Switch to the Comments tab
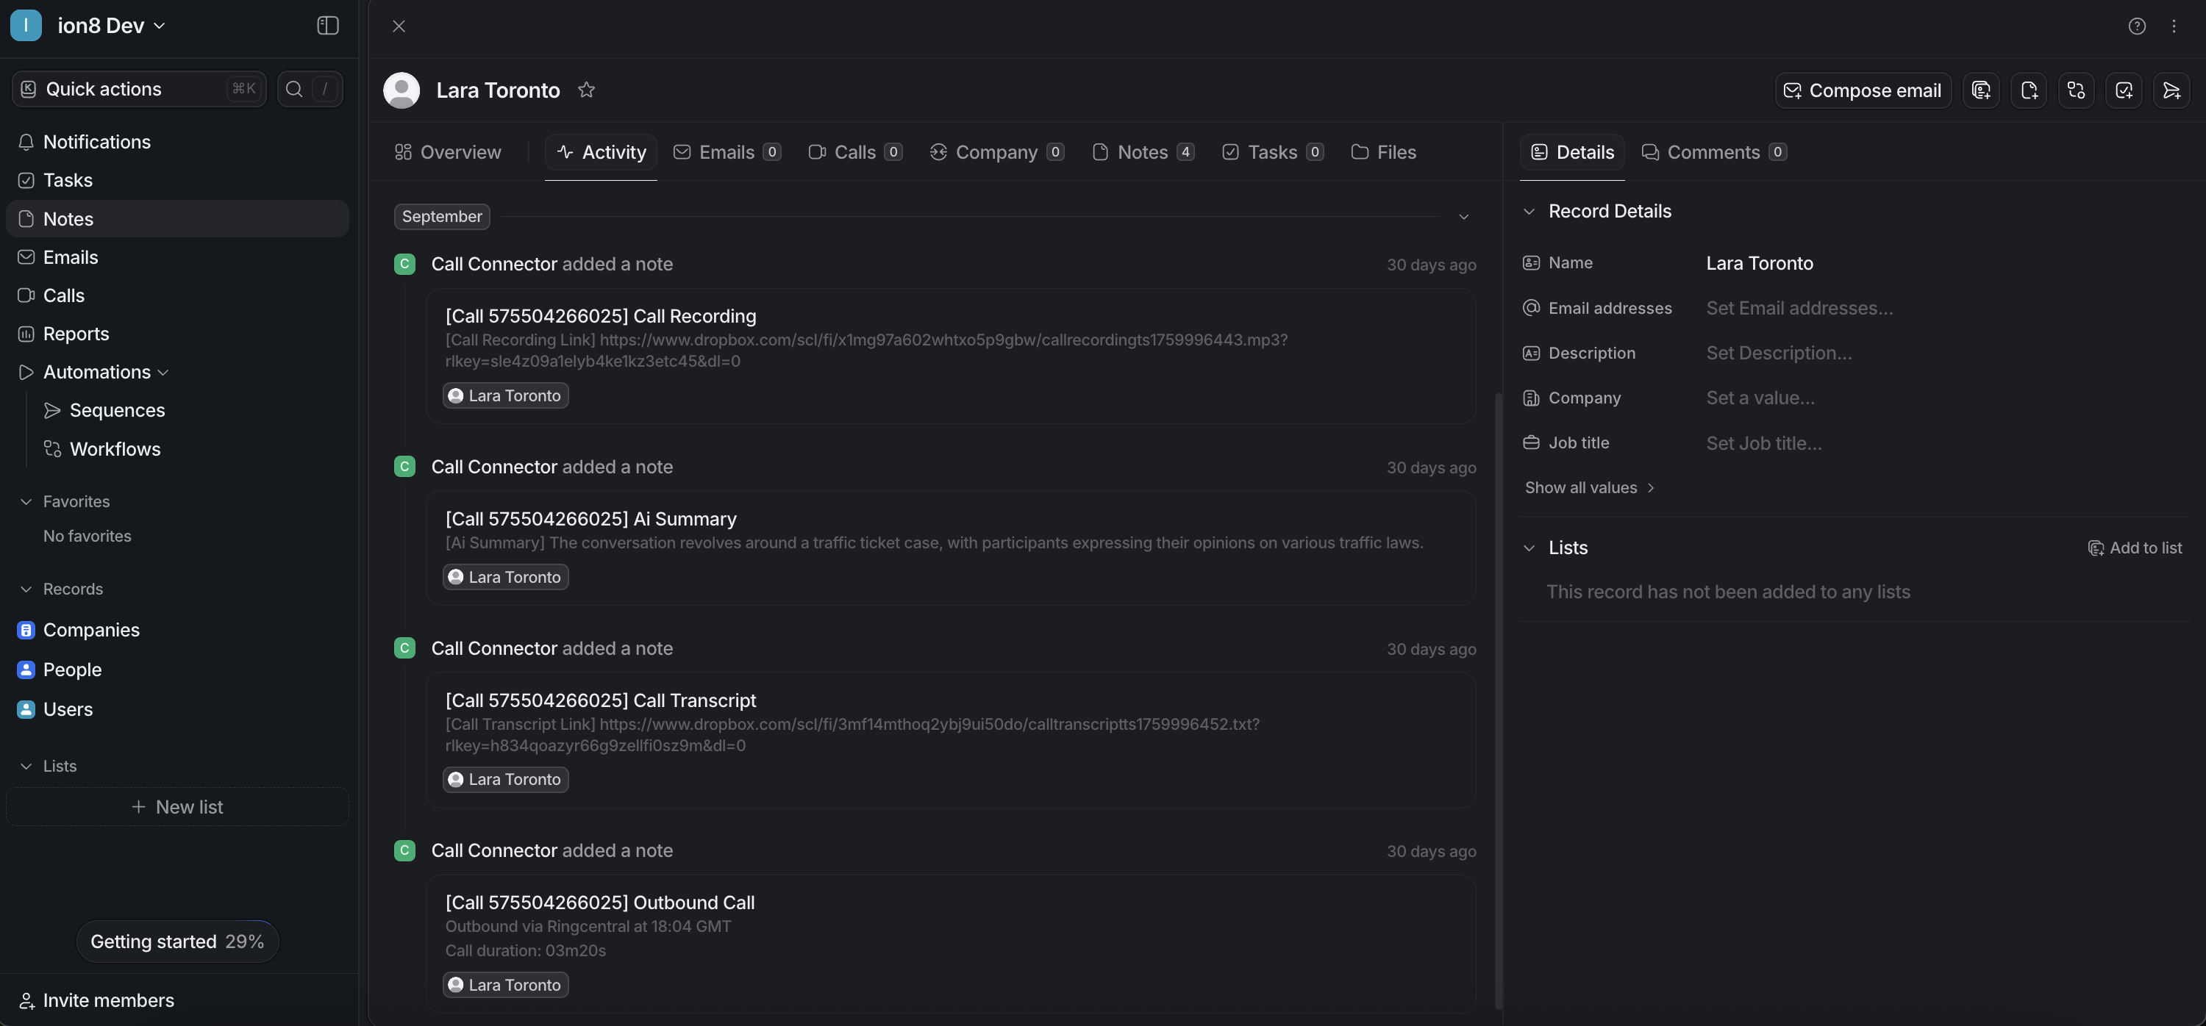 [x=1713, y=152]
